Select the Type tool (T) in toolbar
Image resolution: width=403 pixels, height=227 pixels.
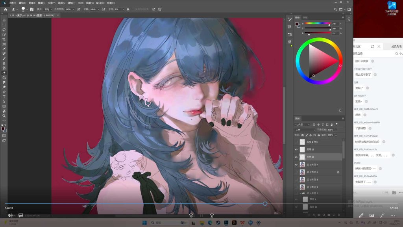[x=4, y=97]
